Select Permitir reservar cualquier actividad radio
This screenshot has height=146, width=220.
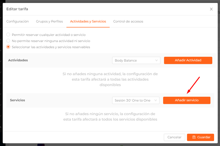(8, 34)
